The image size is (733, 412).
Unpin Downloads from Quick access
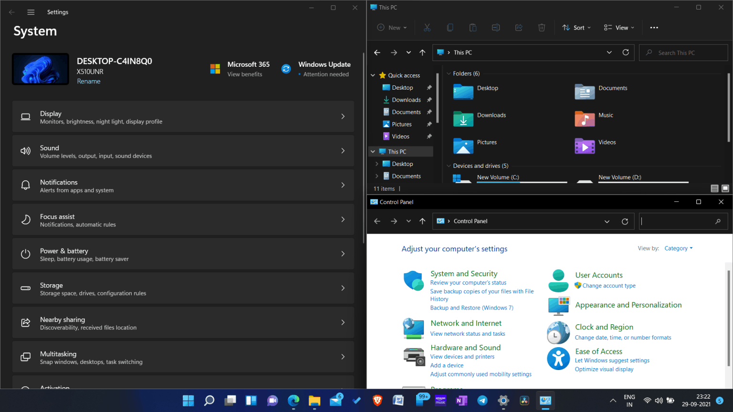(x=429, y=100)
